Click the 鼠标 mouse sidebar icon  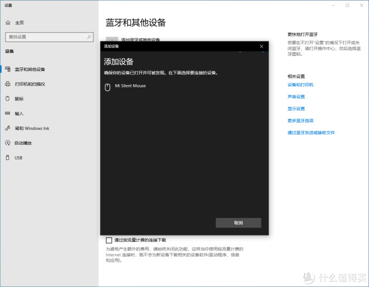8,99
